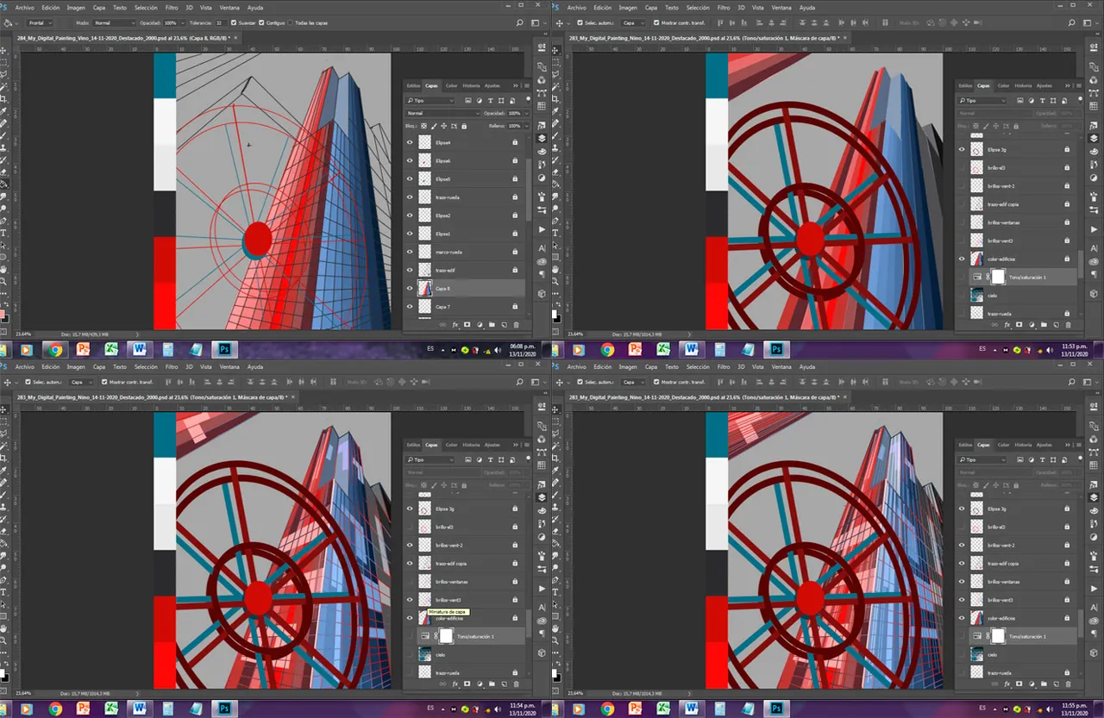The image size is (1104, 718).
Task: Open Tipo filter dropdown in the 11:54 p.m. window
Action: click(x=430, y=459)
